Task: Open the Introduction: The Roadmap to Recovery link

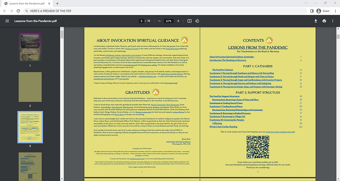Action: [228, 60]
